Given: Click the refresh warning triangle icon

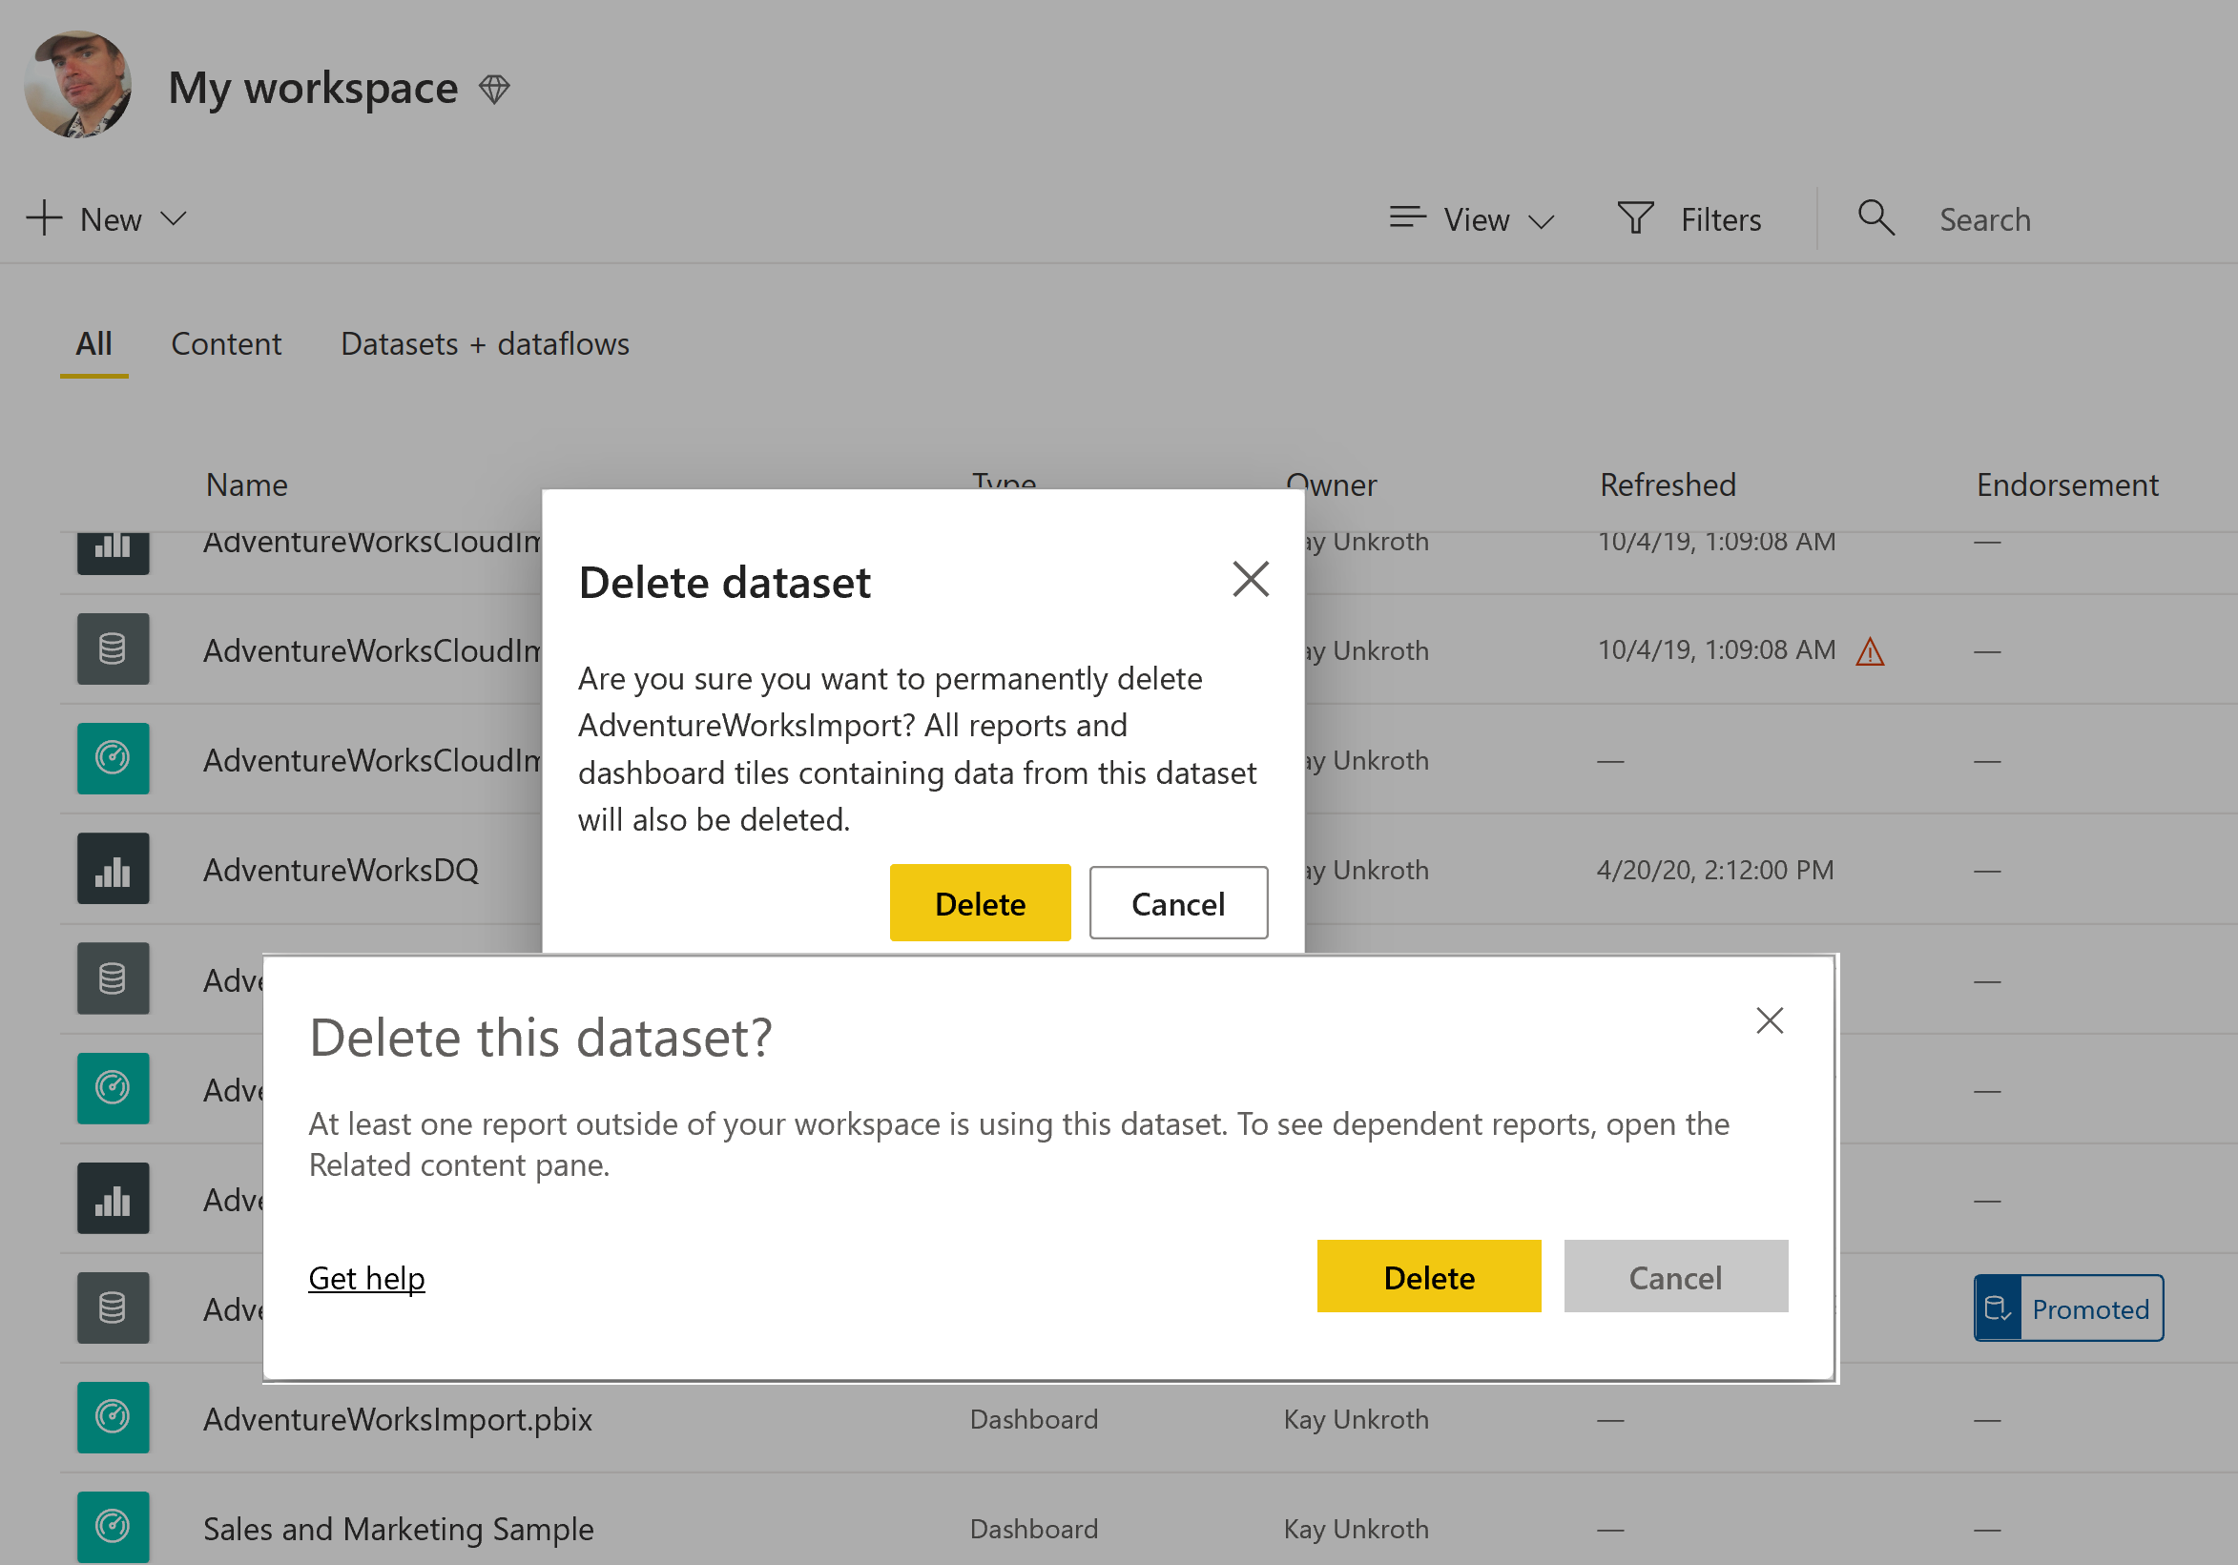Looking at the screenshot, I should [1870, 651].
